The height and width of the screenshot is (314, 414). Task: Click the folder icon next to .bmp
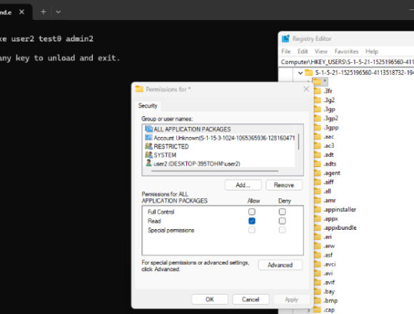point(318,300)
